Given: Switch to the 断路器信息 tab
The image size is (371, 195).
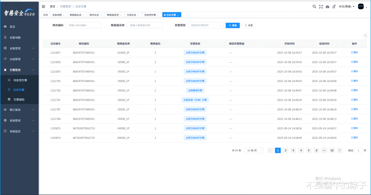Looking at the screenshot, I should [77, 15].
